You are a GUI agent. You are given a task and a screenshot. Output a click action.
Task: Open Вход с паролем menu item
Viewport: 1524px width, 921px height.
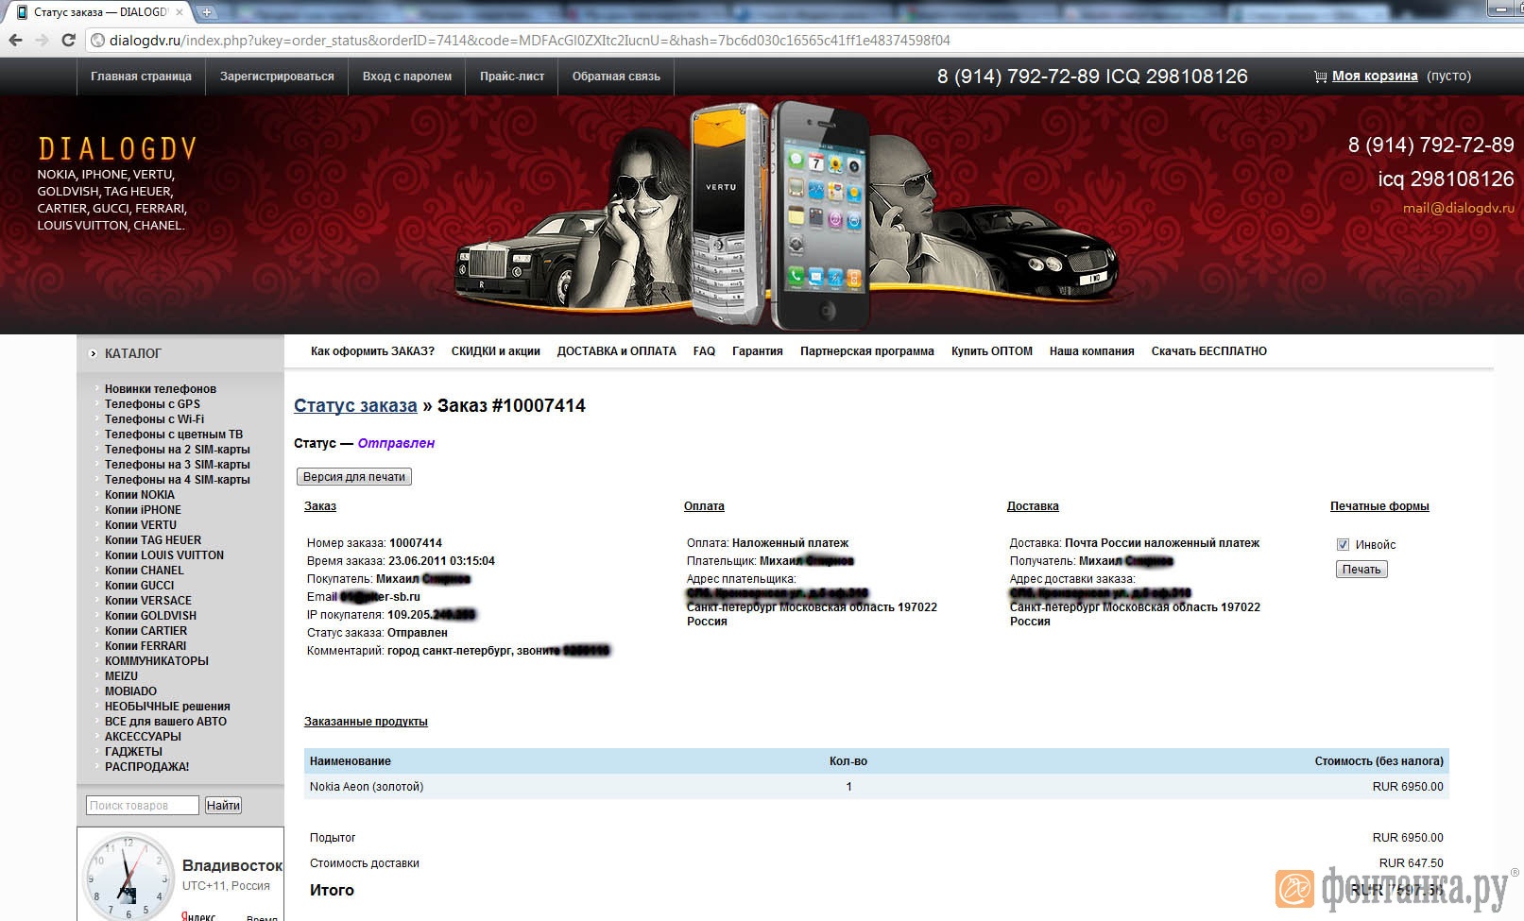point(407,77)
